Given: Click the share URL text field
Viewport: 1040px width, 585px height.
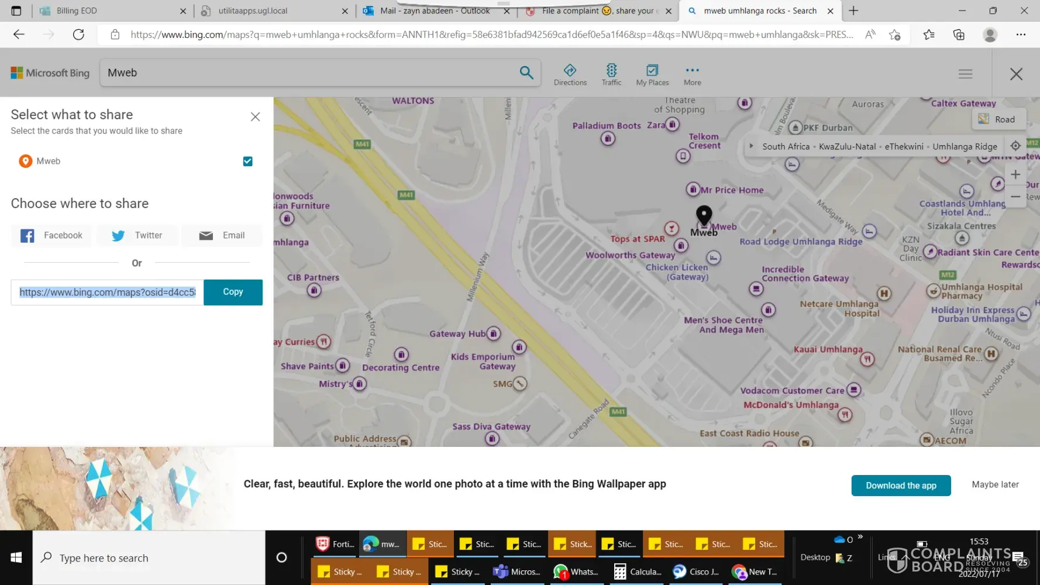Looking at the screenshot, I should (108, 292).
